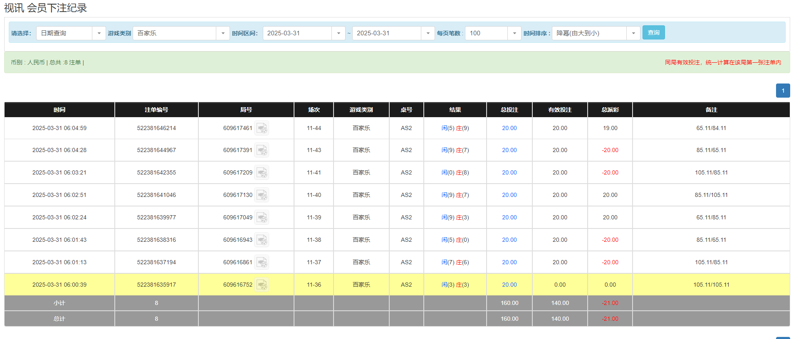Open video replay icon for round 609616861
Viewport: 796px width, 339px height.
262,263
